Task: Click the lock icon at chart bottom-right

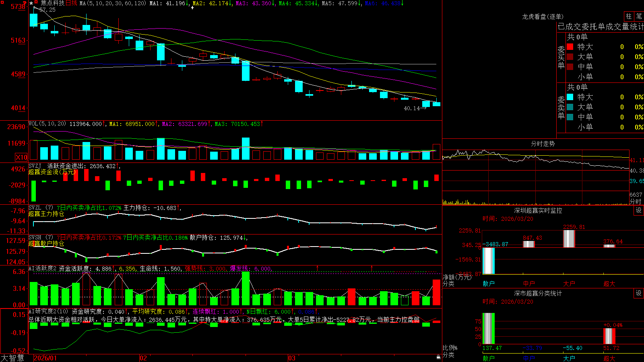Action: click(439, 357)
